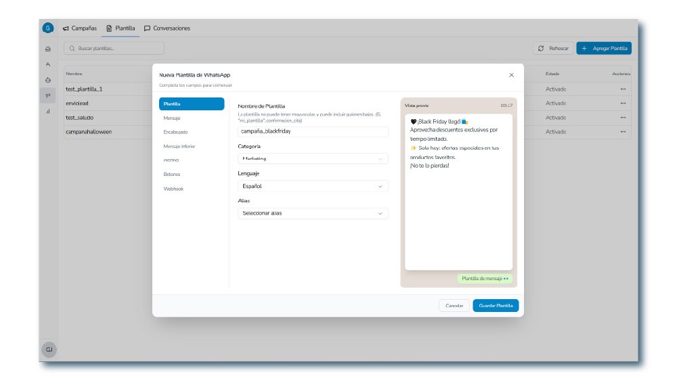Click the Nombre de Plantilla text field

tap(313, 132)
